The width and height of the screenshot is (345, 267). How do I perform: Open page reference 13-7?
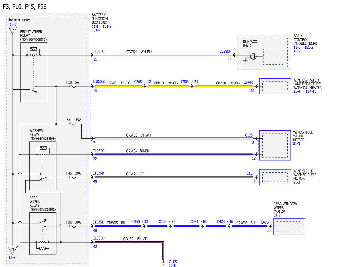coord(13,25)
